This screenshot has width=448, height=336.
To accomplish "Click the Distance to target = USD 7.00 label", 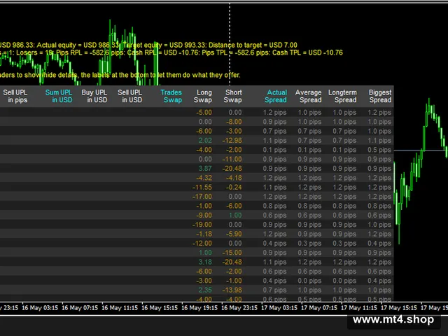I will (253, 45).
